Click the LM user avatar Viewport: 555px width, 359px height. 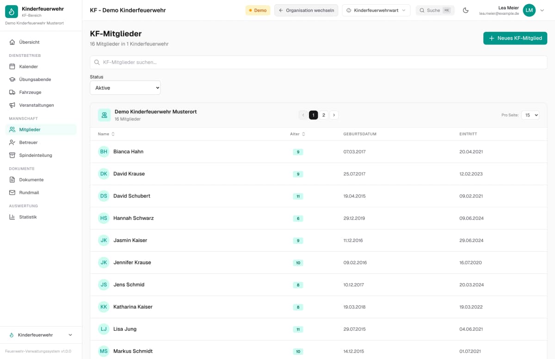pyautogui.click(x=529, y=10)
